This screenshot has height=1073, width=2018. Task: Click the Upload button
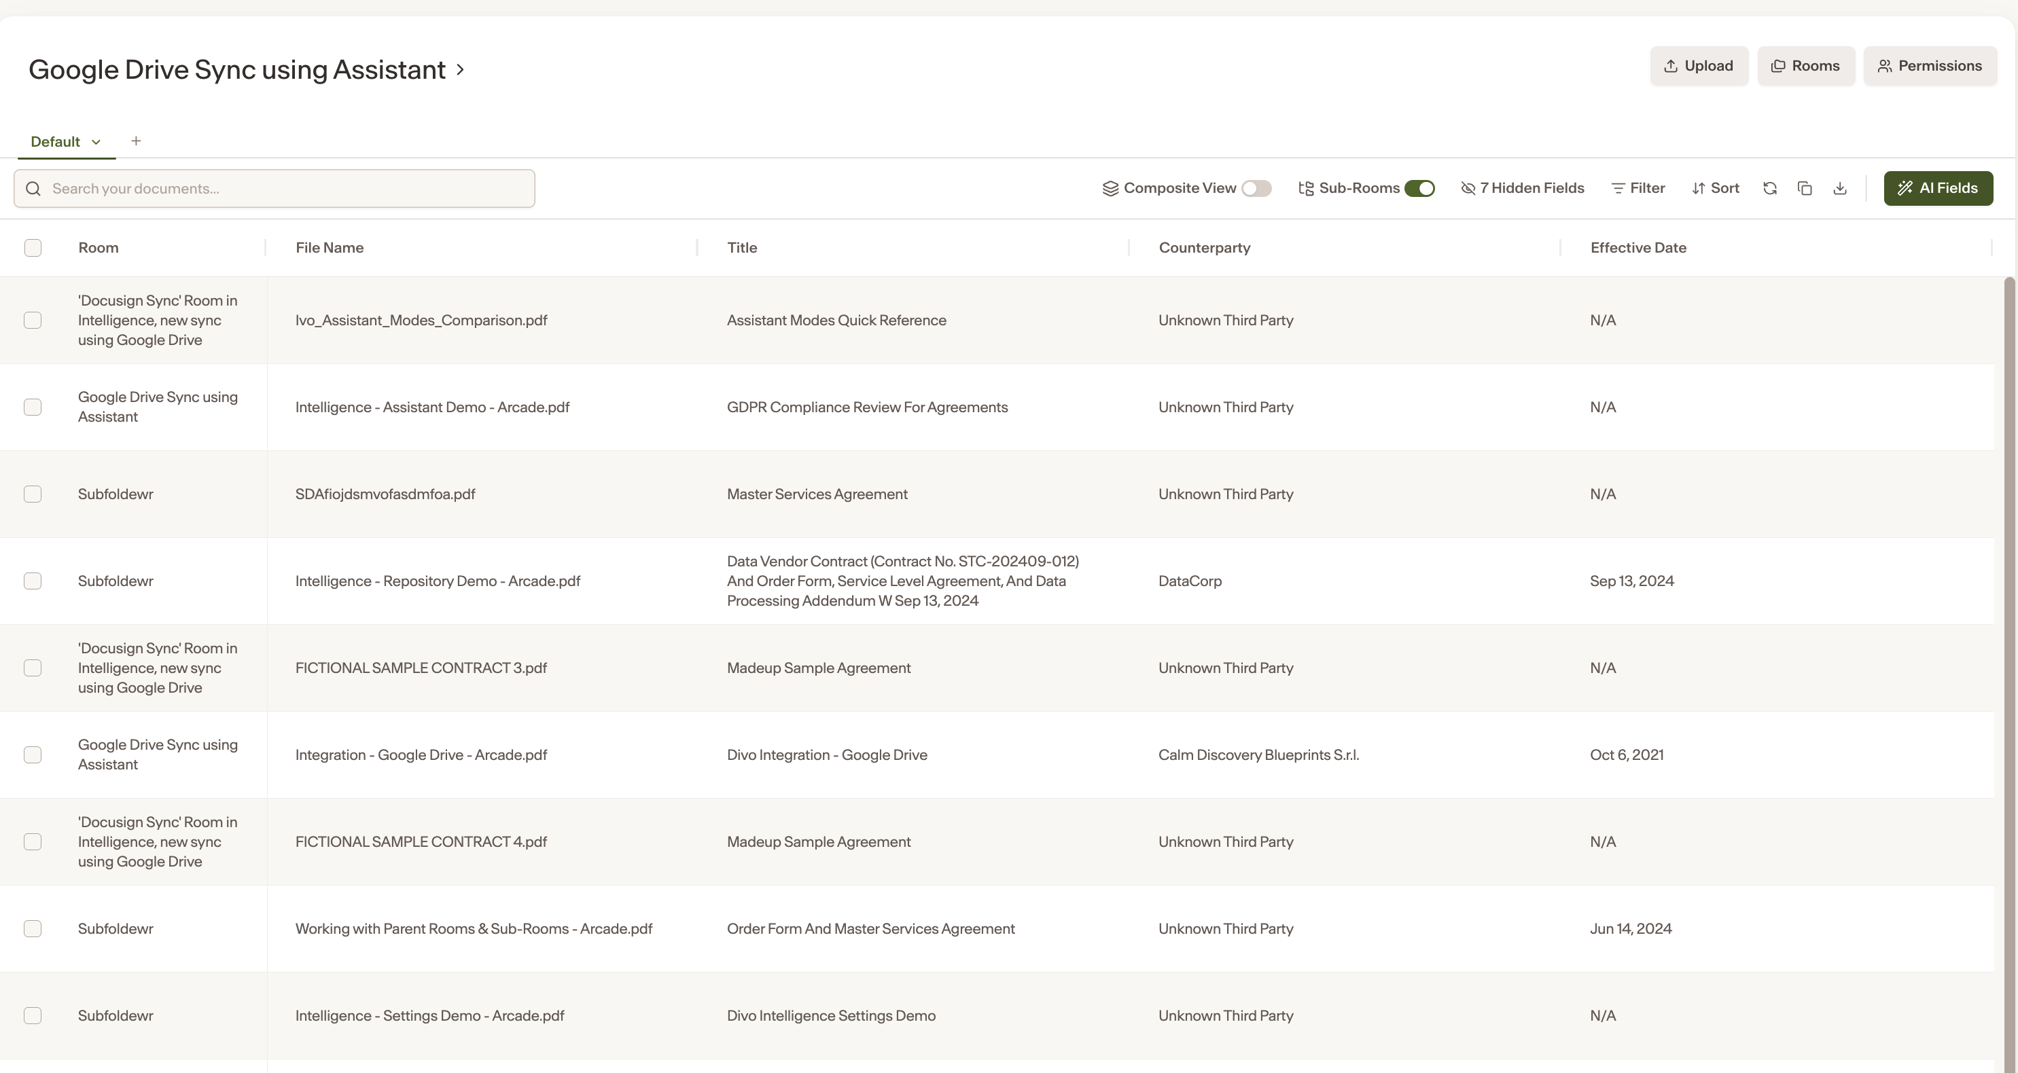1699,66
